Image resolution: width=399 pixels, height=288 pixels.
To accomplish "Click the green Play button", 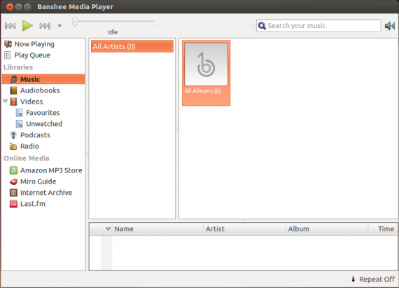I will pyautogui.click(x=27, y=26).
